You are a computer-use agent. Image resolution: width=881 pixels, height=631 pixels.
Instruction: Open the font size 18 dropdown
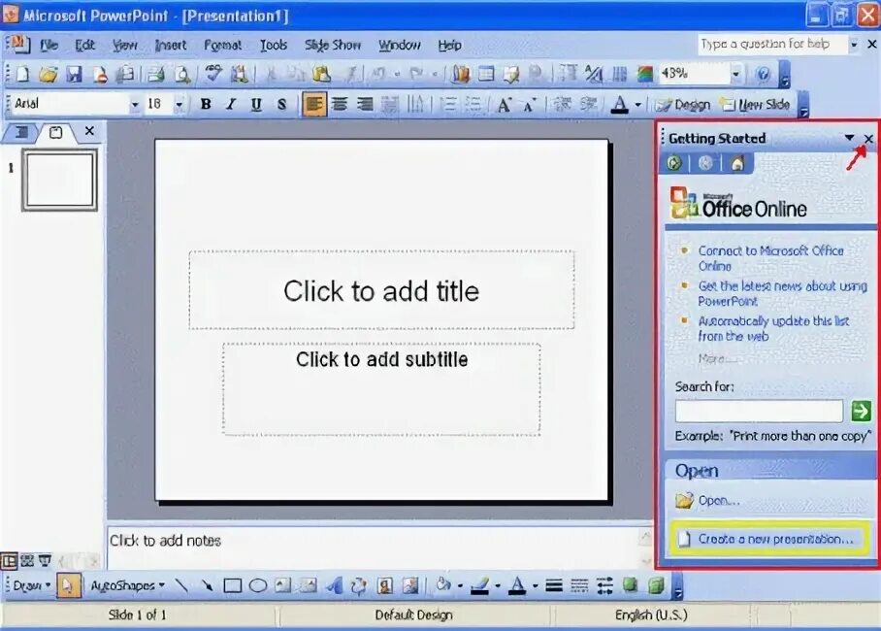pos(179,105)
